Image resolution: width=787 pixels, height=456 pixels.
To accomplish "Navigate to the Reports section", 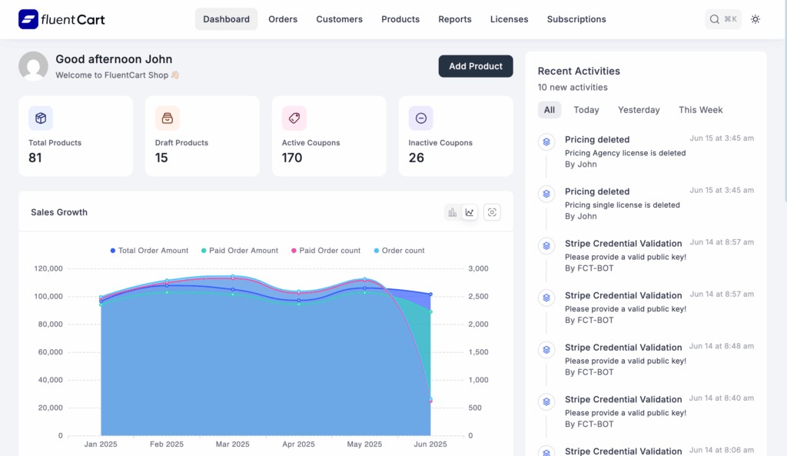I will pos(454,18).
